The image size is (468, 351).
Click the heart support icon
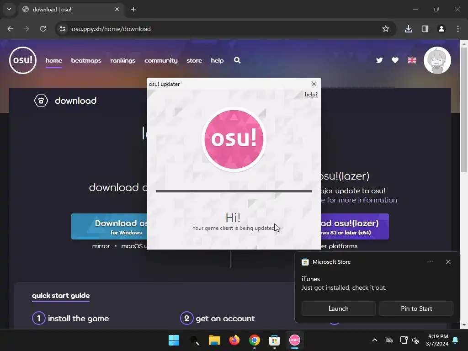395,60
